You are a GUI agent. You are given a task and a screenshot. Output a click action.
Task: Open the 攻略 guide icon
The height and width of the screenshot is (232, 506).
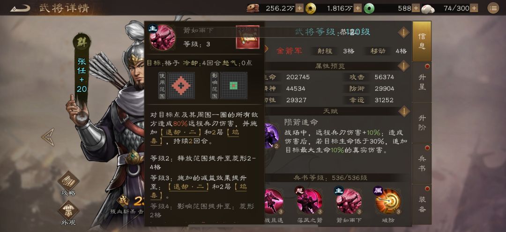(x=68, y=181)
